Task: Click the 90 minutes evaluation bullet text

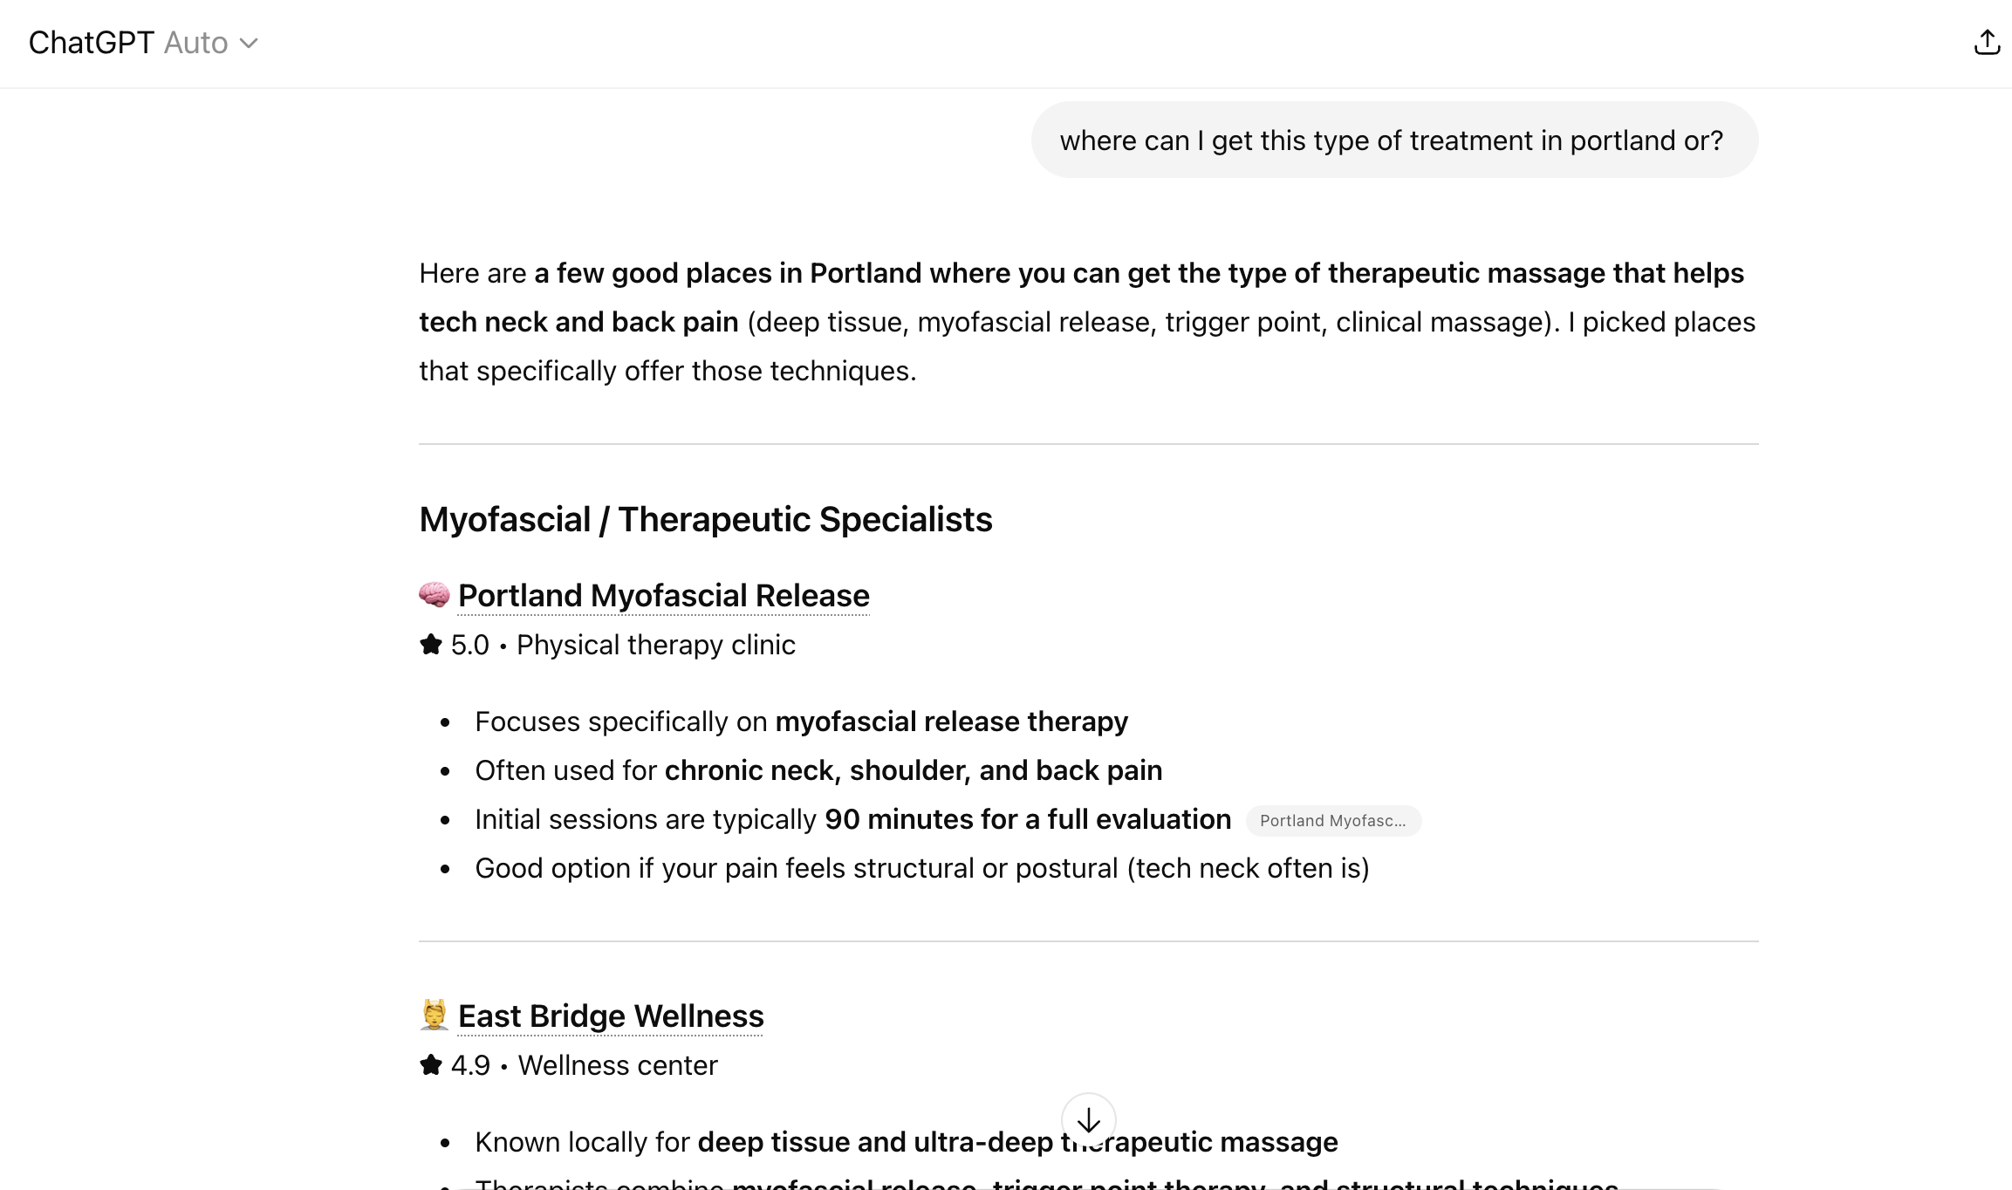Action: click(852, 819)
